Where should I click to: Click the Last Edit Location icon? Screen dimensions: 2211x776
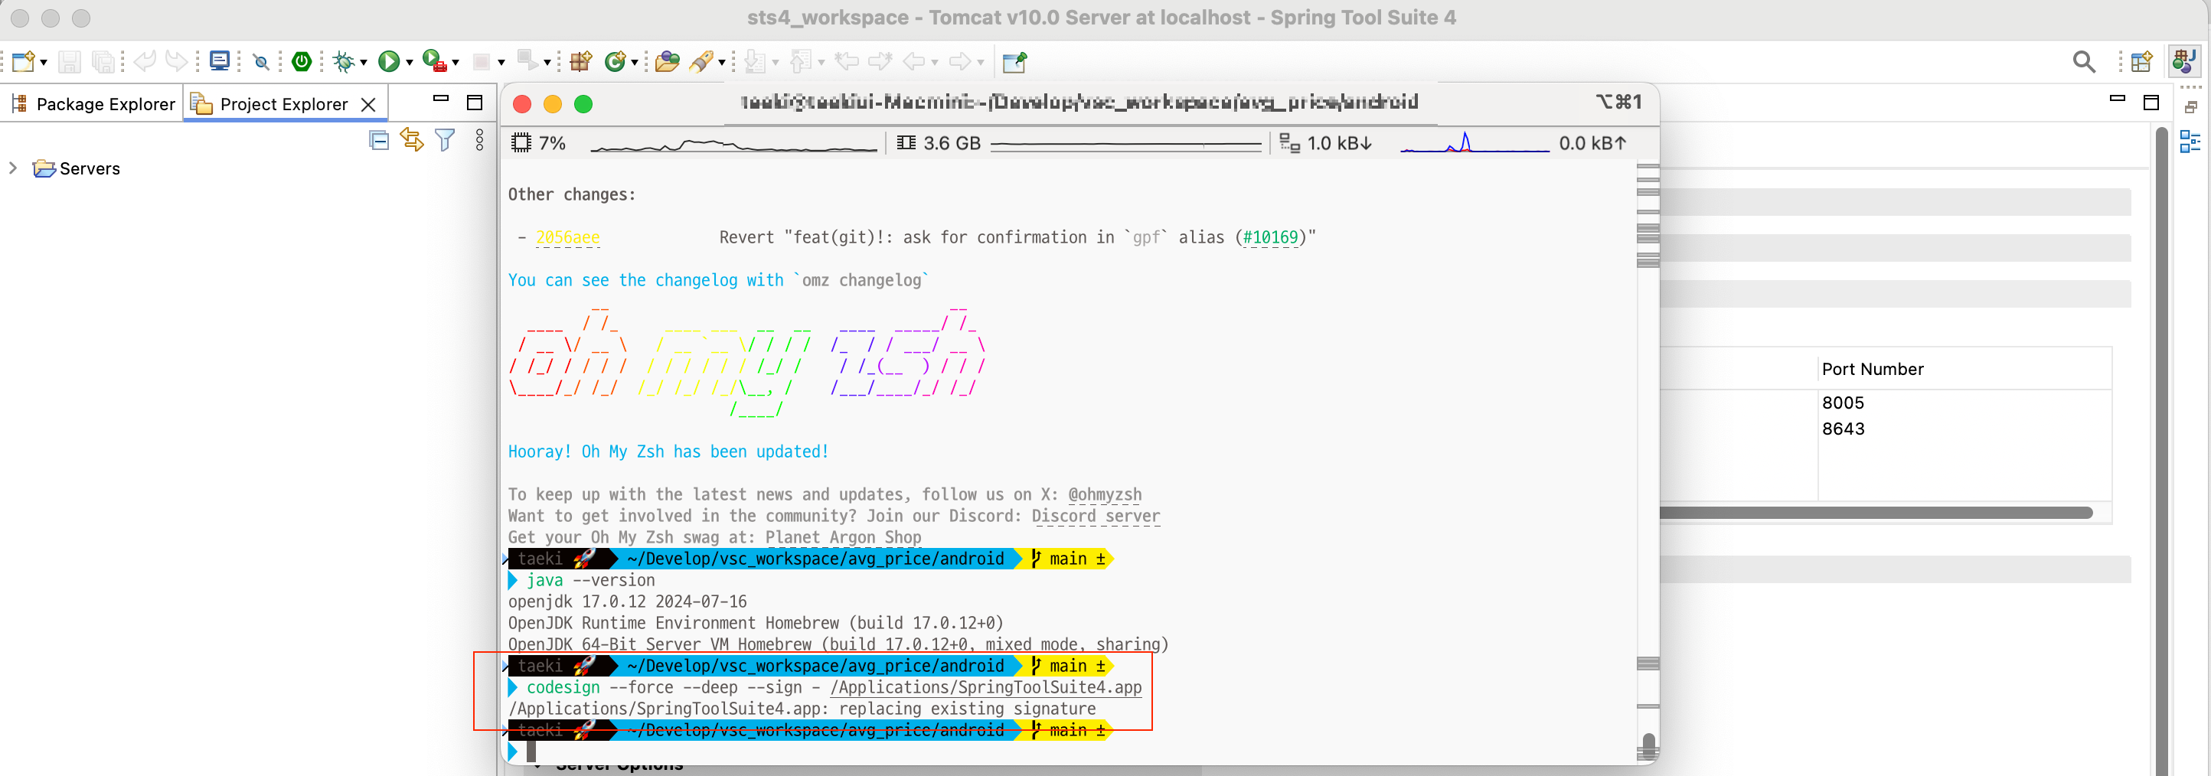coord(847,61)
